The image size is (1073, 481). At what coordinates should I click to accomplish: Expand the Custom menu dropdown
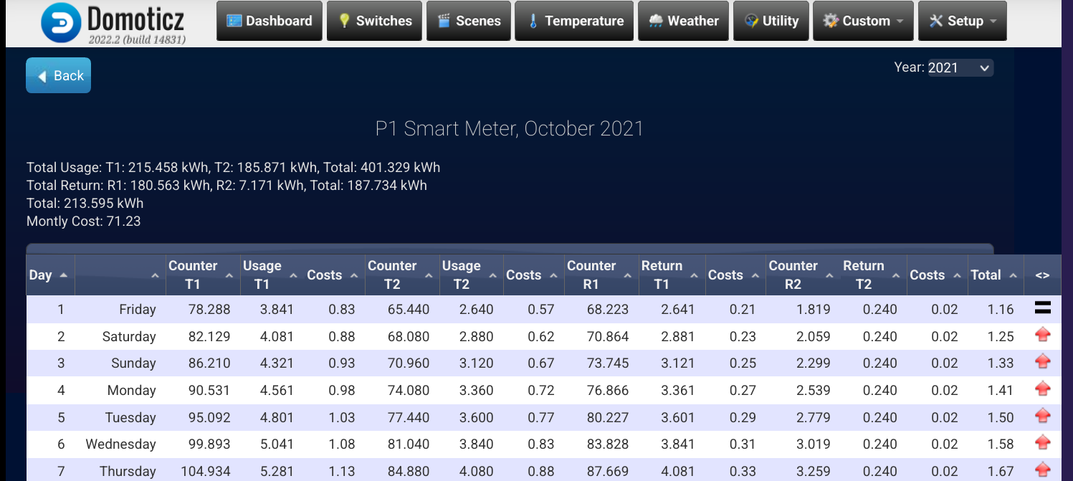click(862, 21)
